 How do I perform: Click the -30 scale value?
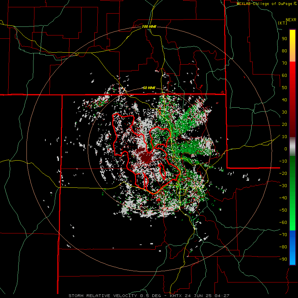coord(283,186)
